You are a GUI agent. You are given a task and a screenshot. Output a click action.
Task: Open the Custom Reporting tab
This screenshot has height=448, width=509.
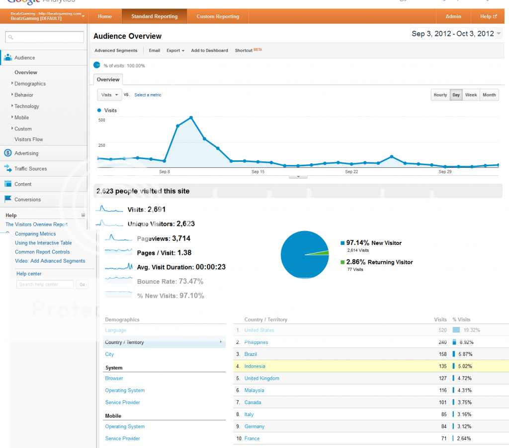(218, 16)
